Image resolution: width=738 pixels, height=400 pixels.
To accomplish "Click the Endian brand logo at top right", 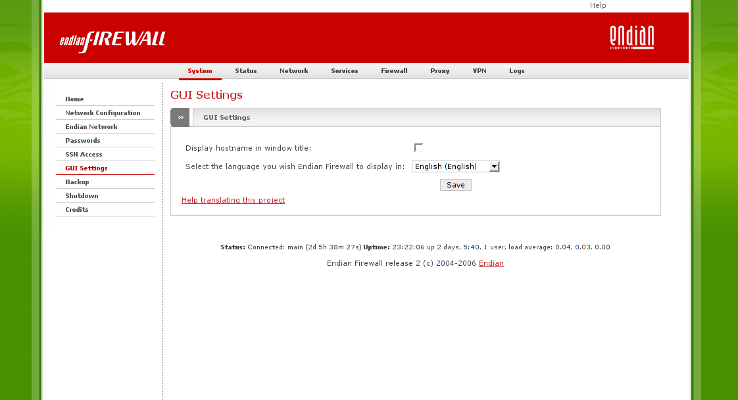I will click(631, 37).
